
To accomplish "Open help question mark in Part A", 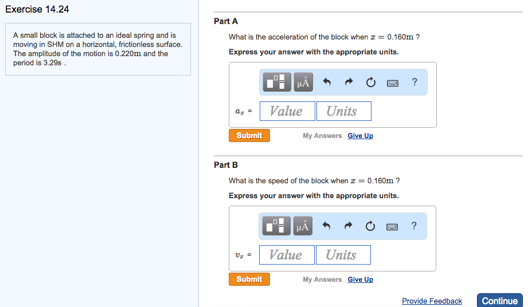I will [414, 82].
